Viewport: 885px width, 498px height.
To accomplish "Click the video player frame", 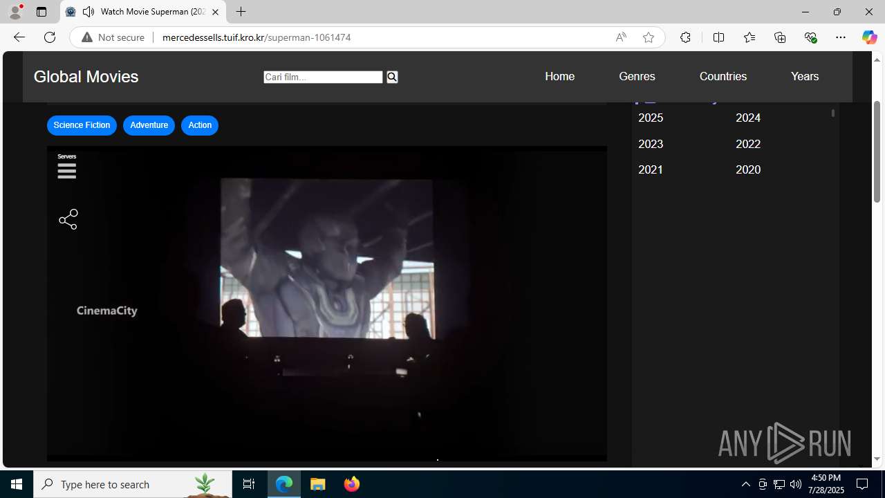I will (327, 304).
